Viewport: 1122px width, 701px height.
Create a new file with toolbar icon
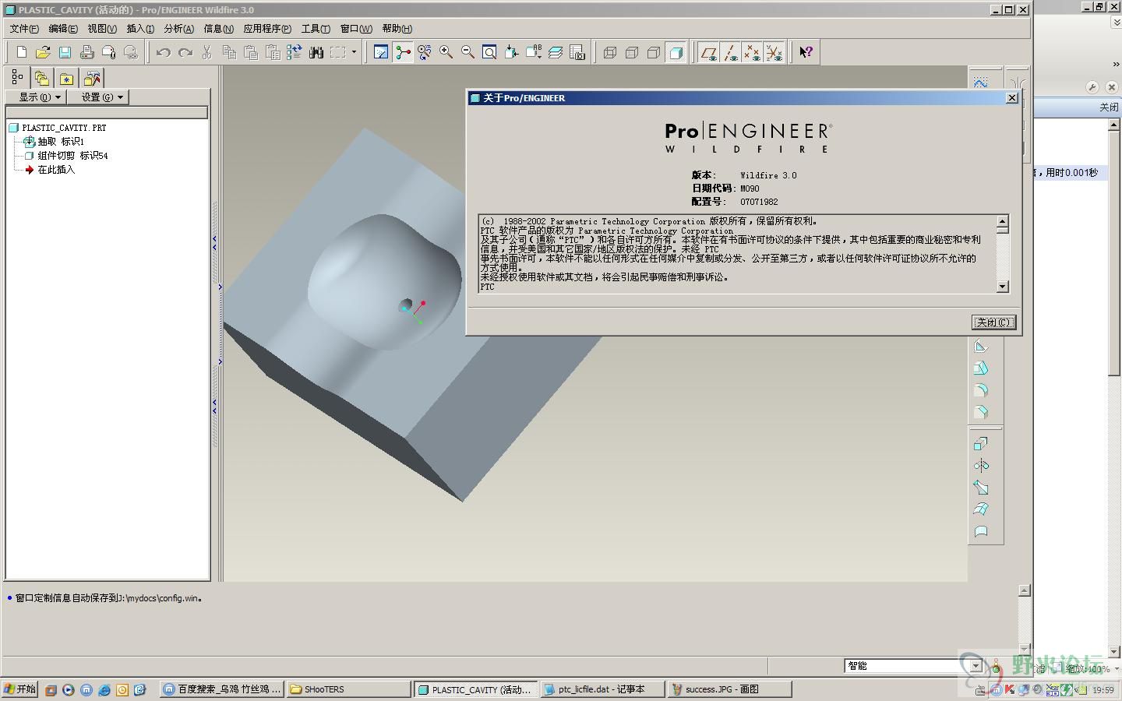click(x=22, y=52)
